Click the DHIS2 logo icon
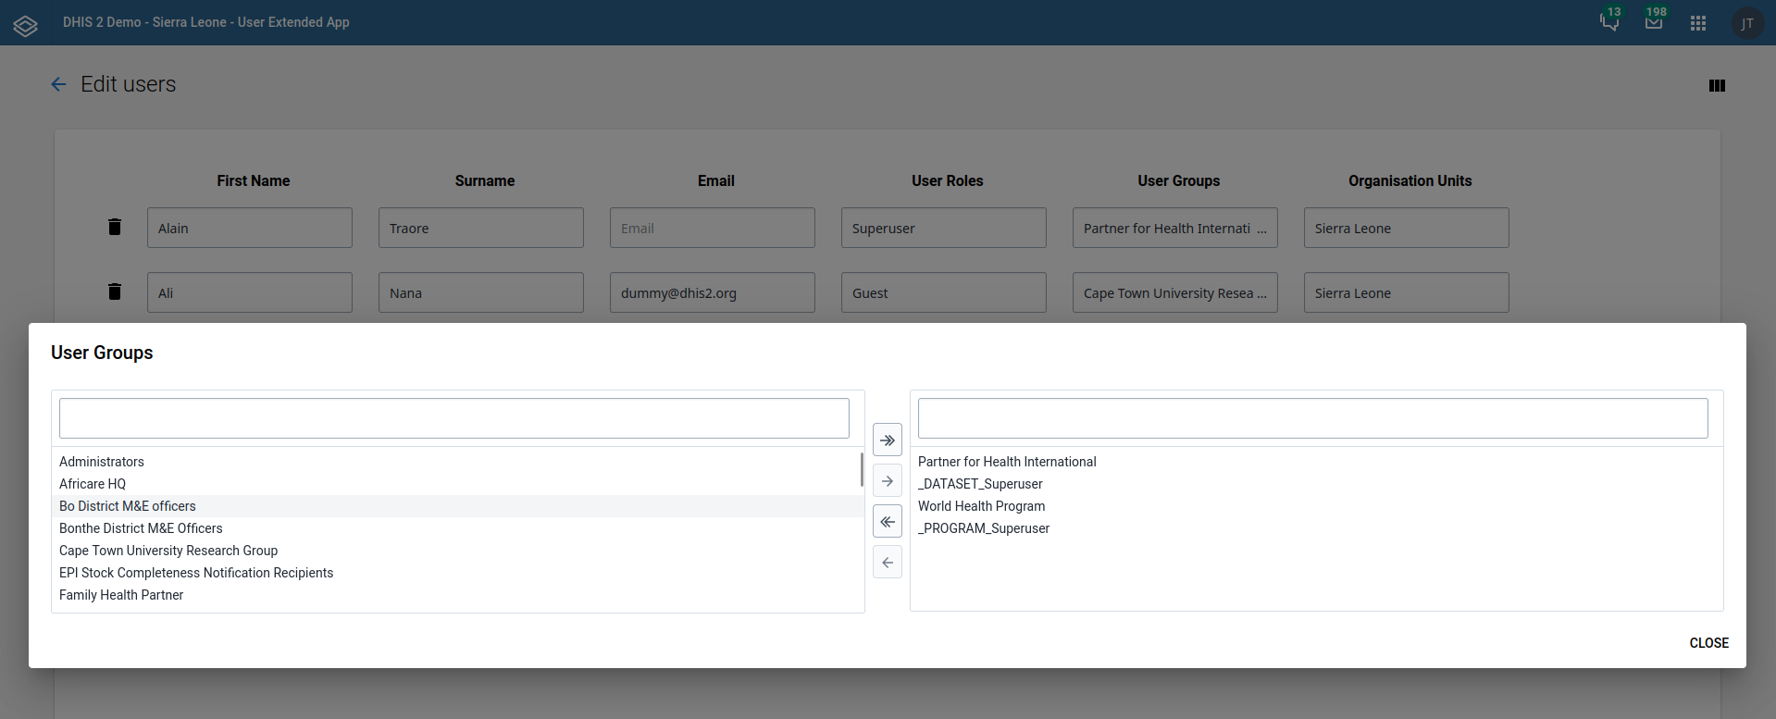This screenshot has width=1776, height=719. [x=25, y=25]
